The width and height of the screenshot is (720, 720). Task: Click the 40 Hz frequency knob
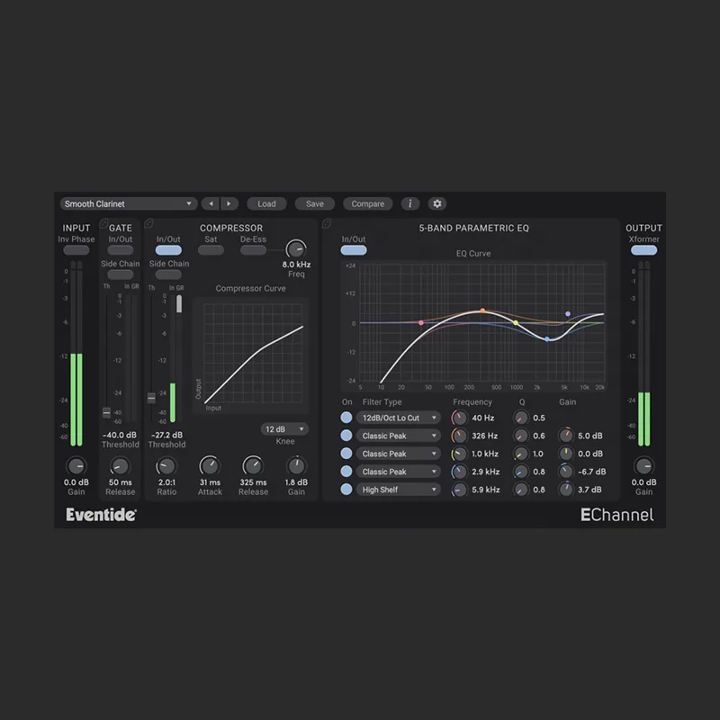coord(459,418)
